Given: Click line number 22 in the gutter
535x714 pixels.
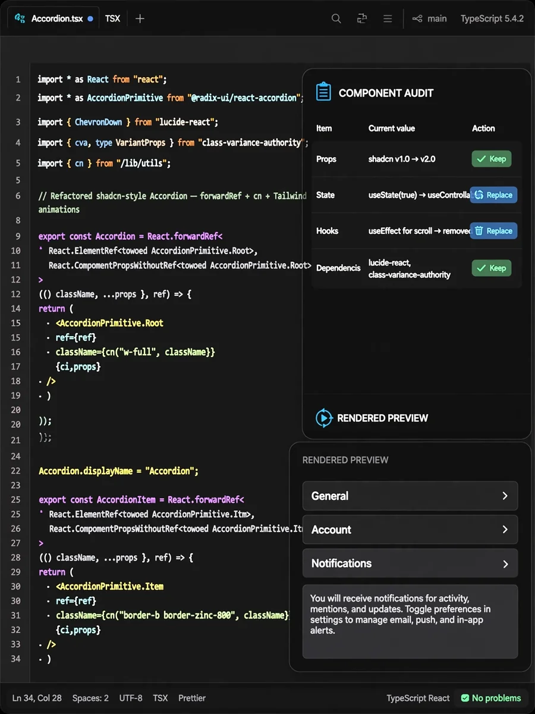Looking at the screenshot, I should click(x=15, y=471).
